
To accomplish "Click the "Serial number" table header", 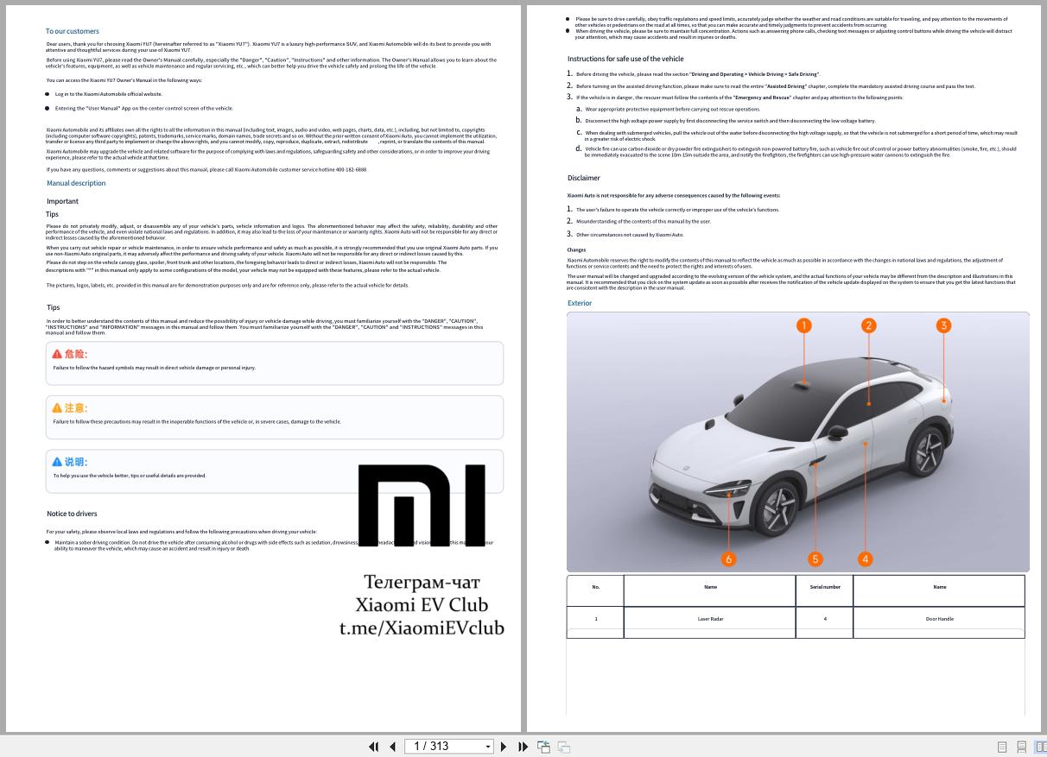I will [825, 587].
